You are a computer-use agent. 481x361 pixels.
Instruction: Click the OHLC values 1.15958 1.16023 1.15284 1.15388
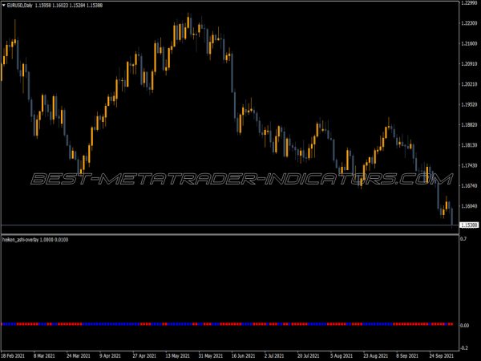[69, 6]
